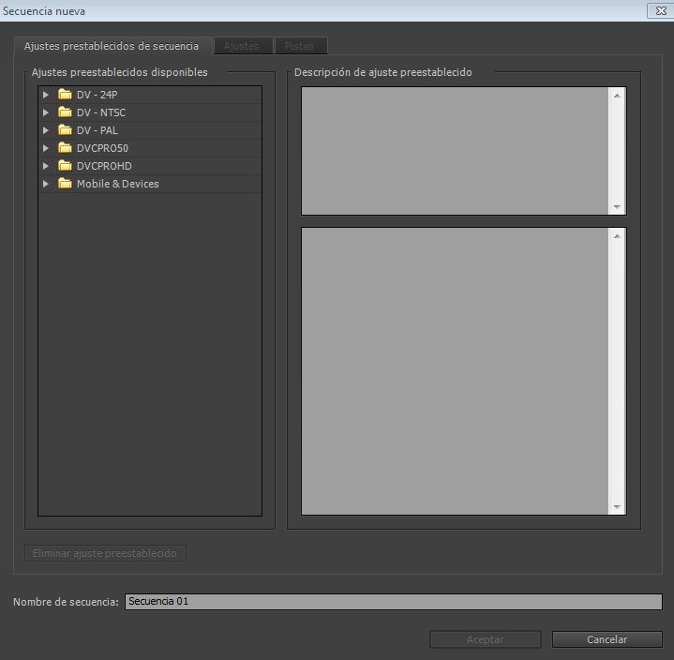Click Eliminar ajuste preestablecido button
Screen dimensions: 674x660
104,553
